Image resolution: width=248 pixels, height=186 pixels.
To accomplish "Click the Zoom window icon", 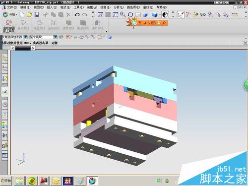I will tap(115, 14).
